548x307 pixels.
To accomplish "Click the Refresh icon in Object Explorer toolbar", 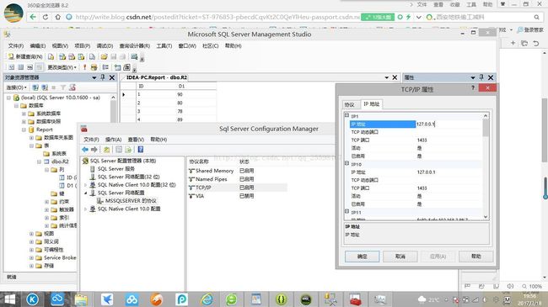I will (73, 87).
